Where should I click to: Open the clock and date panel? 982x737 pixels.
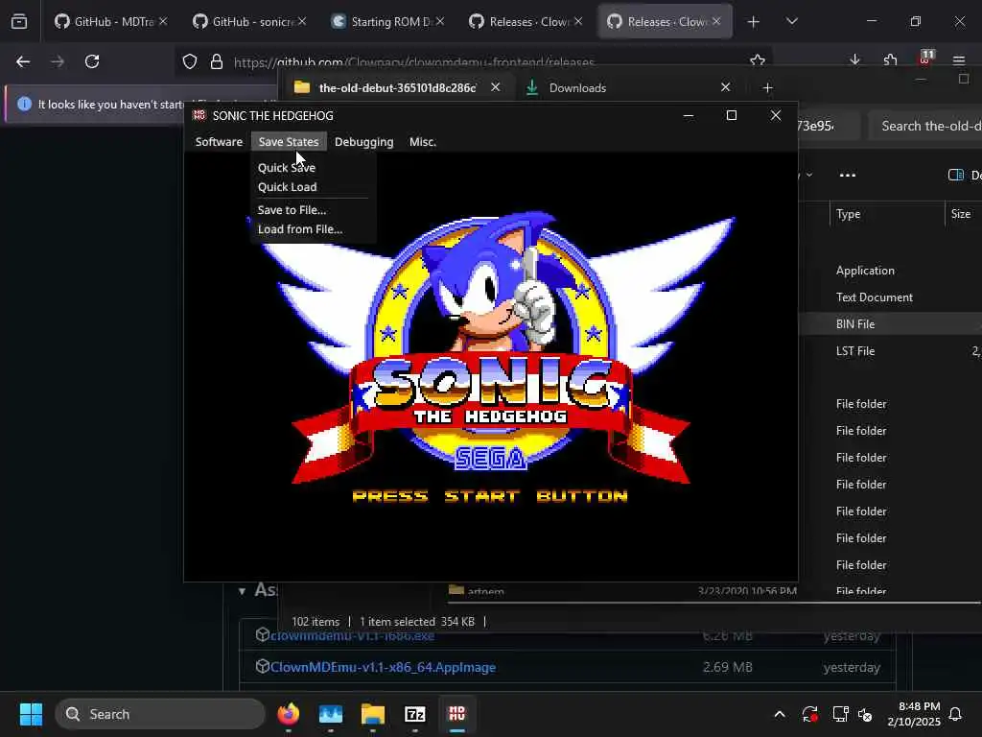tap(914, 714)
